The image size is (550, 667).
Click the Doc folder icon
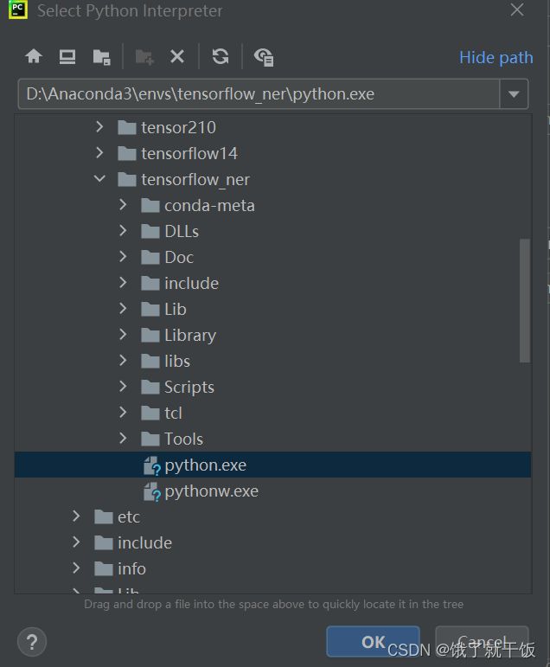[150, 257]
